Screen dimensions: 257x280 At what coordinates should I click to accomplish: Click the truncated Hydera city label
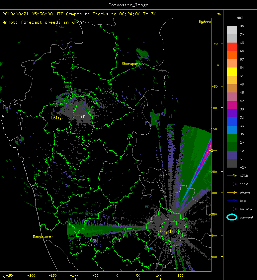click(x=205, y=22)
